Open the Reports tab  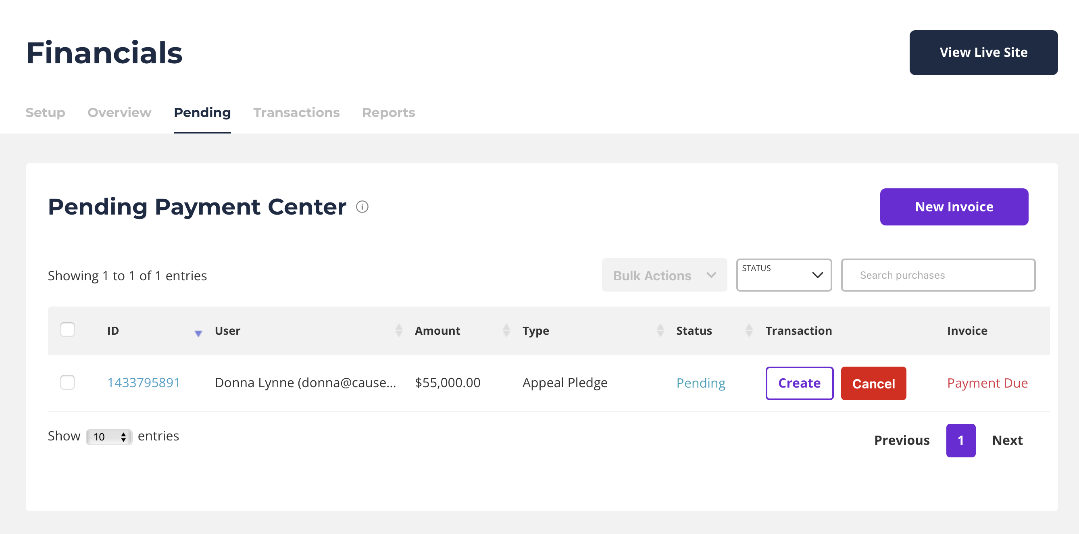tap(388, 112)
